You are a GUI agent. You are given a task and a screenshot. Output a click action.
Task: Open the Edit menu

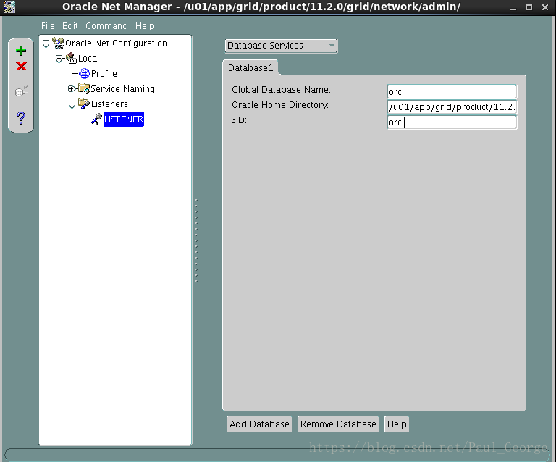coord(69,26)
